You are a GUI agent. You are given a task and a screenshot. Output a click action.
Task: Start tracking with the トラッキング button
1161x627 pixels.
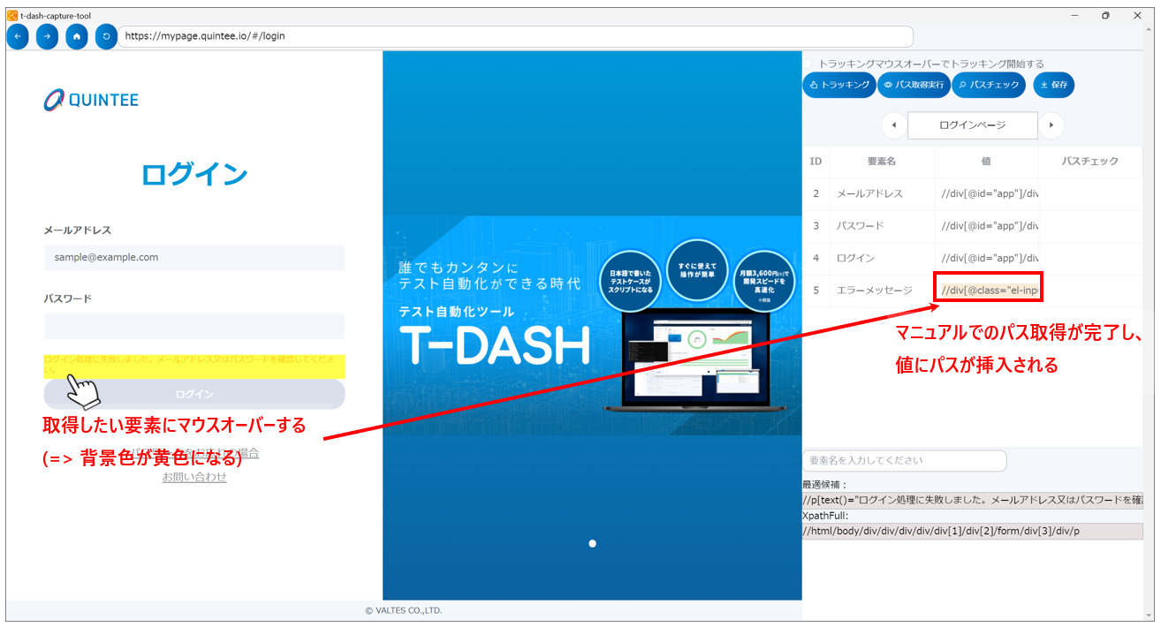[x=838, y=85]
